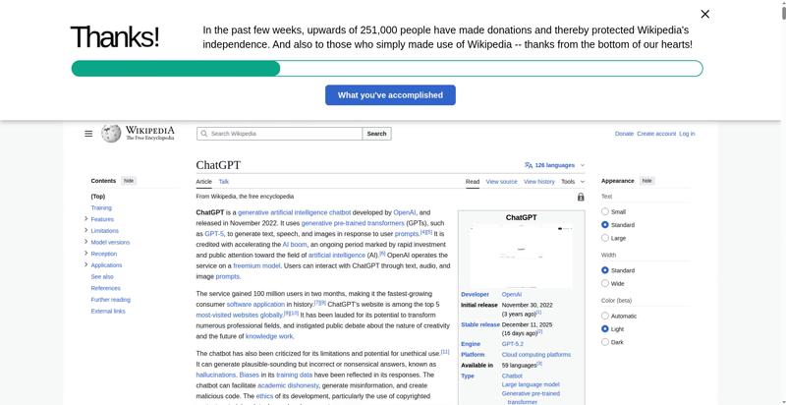Expand the Limitations section in contents

point(86,231)
